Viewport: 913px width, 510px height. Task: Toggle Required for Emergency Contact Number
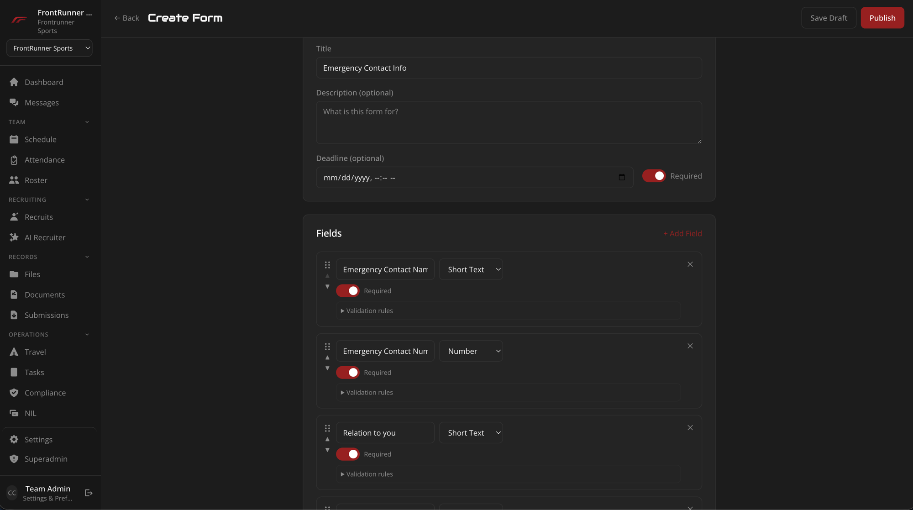click(x=348, y=373)
